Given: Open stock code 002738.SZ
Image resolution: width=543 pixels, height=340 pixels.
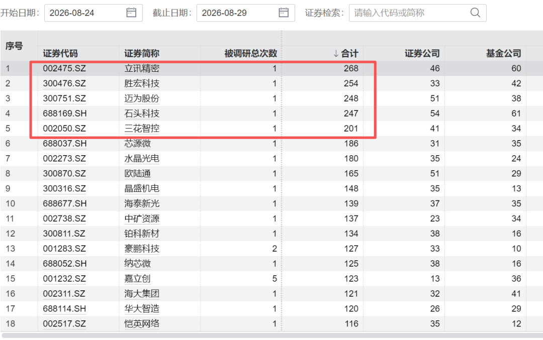Looking at the screenshot, I should (x=64, y=218).
